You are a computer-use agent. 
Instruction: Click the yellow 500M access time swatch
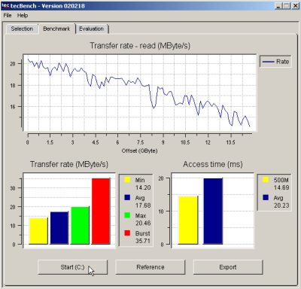266,180
